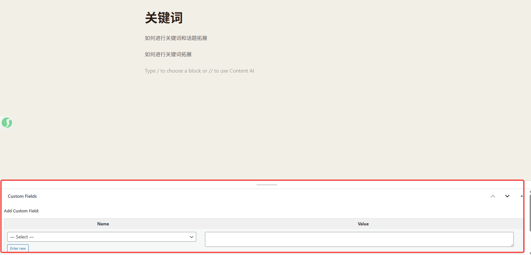Click the scrollbar down arrow

(530, 253)
